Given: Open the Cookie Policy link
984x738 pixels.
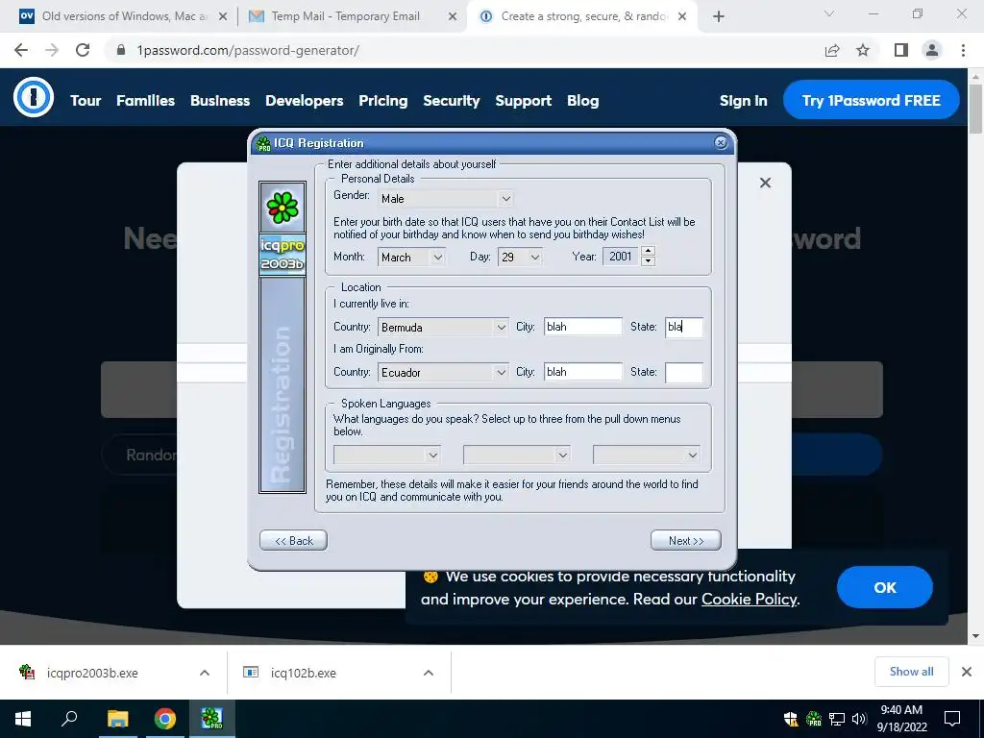Looking at the screenshot, I should pyautogui.click(x=750, y=600).
